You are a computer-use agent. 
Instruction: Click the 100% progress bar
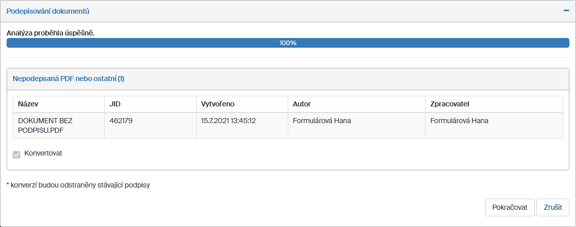(x=288, y=43)
